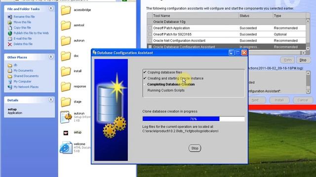Collapse the File and Folder Tasks panel

51,8
